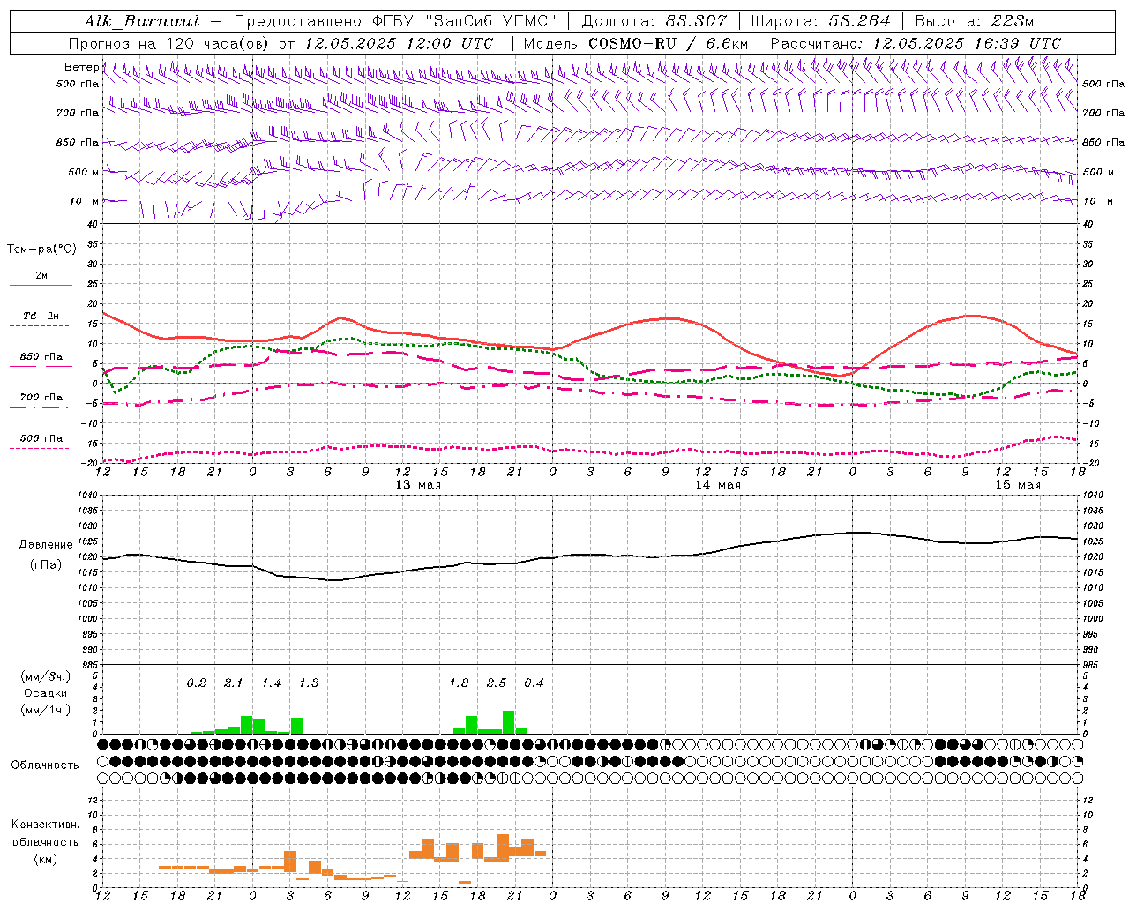Select the 'Широта: 53.264' header value
1129x903 pixels.
tap(820, 21)
